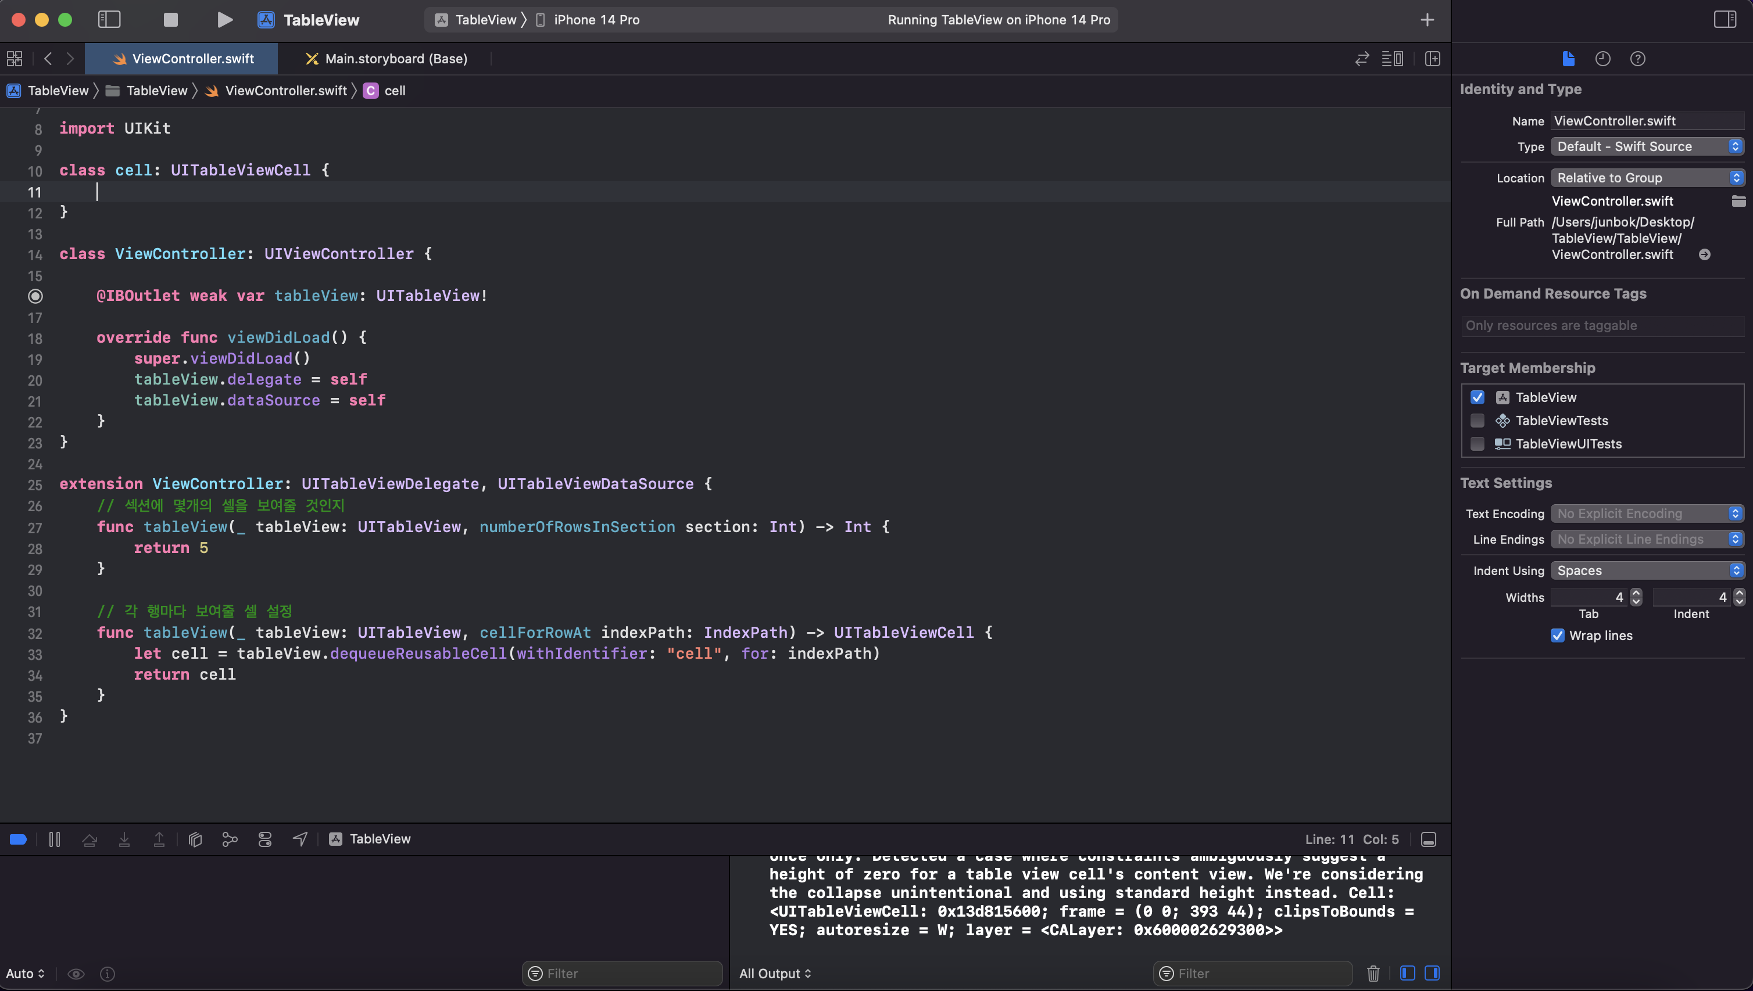Open Debug View Hierarchy icon
Viewport: 1753px width, 991px height.
point(195,839)
